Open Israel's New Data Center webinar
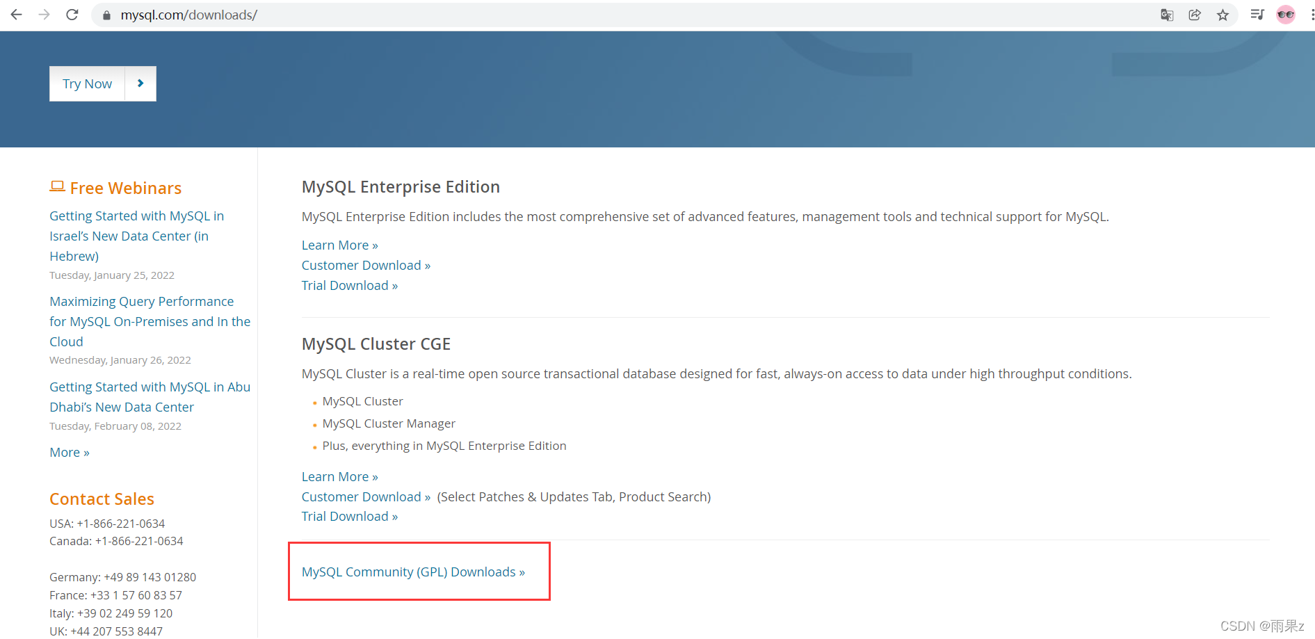This screenshot has width=1315, height=639. click(x=137, y=236)
